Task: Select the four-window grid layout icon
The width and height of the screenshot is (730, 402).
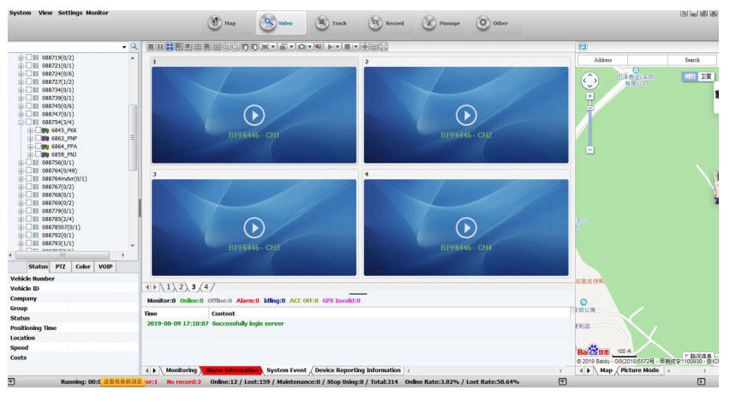Action: click(169, 46)
